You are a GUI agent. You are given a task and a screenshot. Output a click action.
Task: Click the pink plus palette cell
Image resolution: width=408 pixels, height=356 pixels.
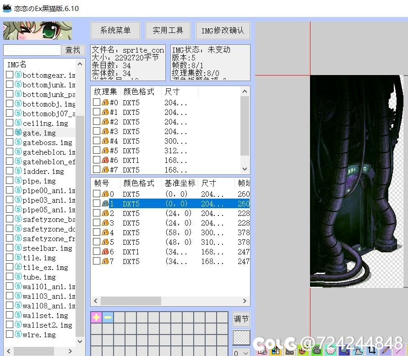click(x=96, y=317)
